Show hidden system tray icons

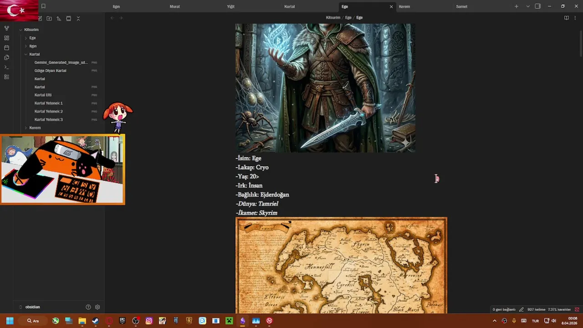tap(495, 321)
